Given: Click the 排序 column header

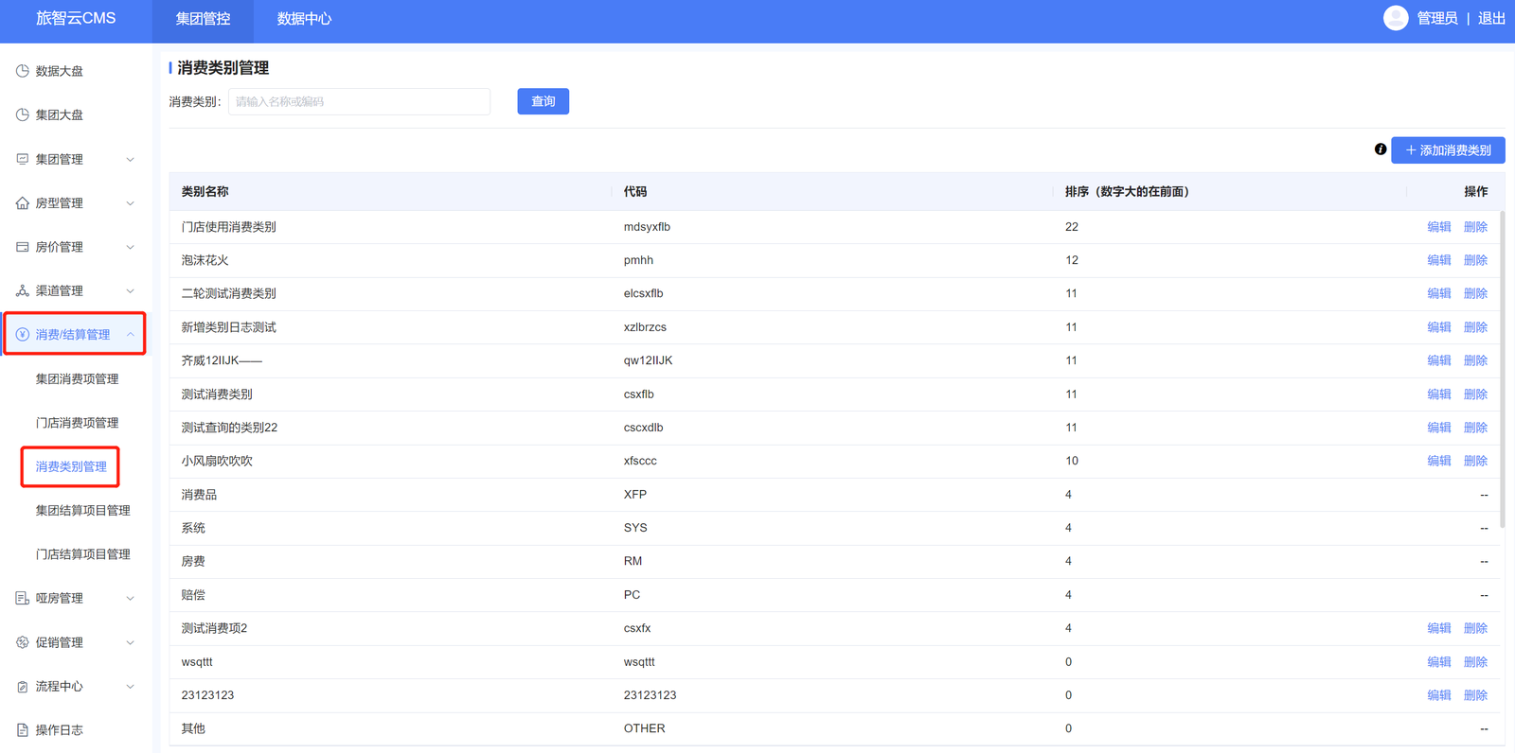Looking at the screenshot, I should pos(1127,191).
